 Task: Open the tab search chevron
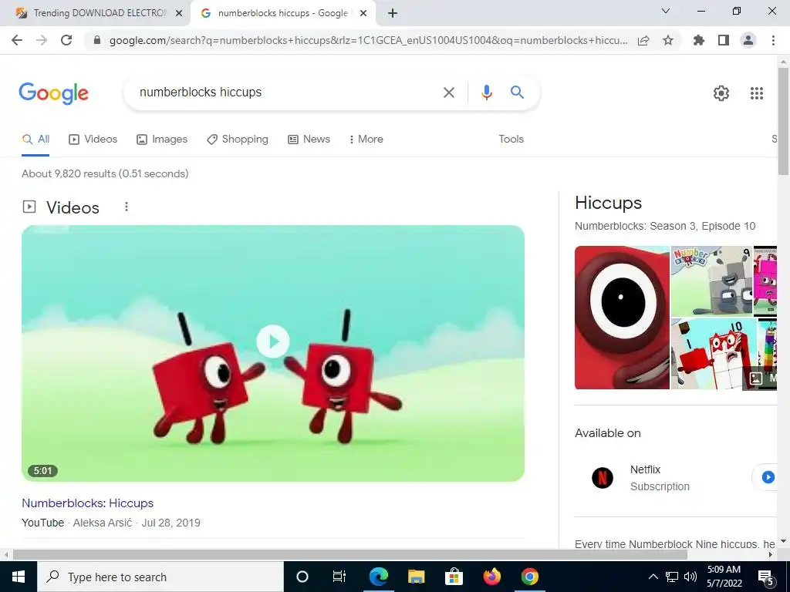666,11
